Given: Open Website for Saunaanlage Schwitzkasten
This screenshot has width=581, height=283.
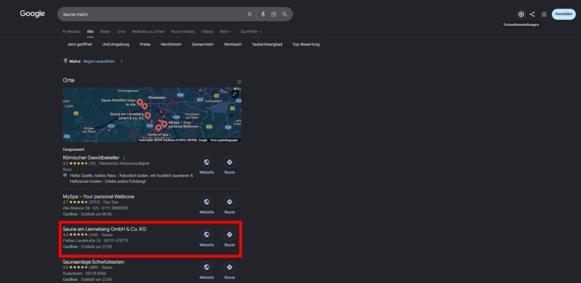Looking at the screenshot, I should pyautogui.click(x=207, y=271).
